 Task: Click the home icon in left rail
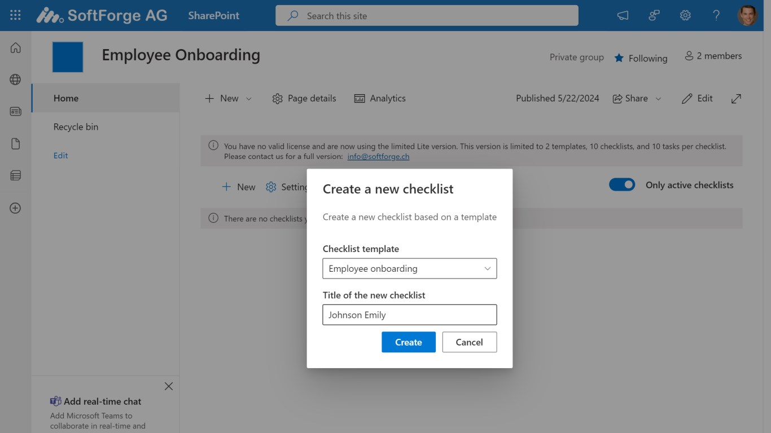point(15,48)
